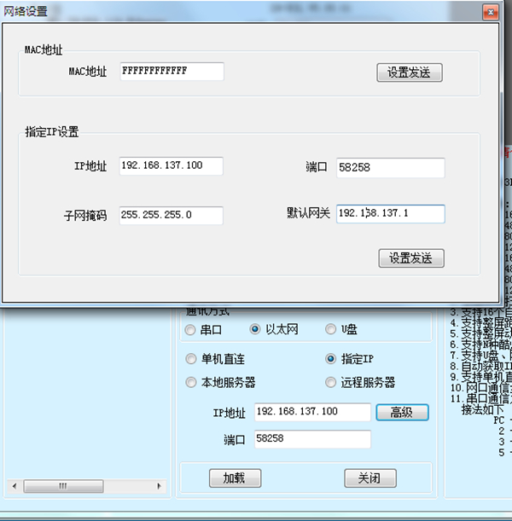Focus the 子网掩码 input field
Viewport: 512px width, 521px height.
click(x=171, y=216)
